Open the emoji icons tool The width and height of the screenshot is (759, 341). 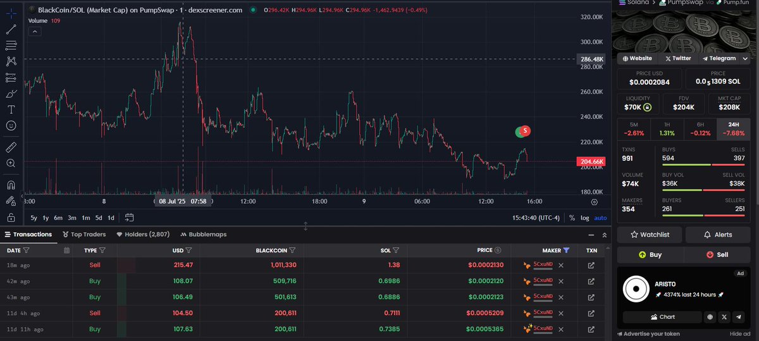(x=11, y=126)
